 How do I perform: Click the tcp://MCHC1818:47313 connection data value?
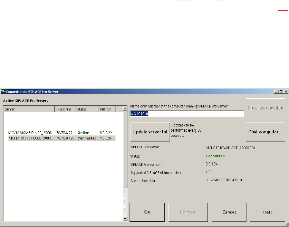coord(224,180)
